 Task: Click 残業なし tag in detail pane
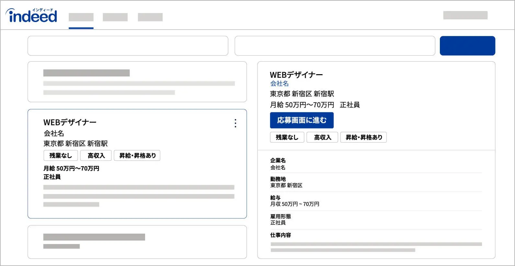[287, 137]
